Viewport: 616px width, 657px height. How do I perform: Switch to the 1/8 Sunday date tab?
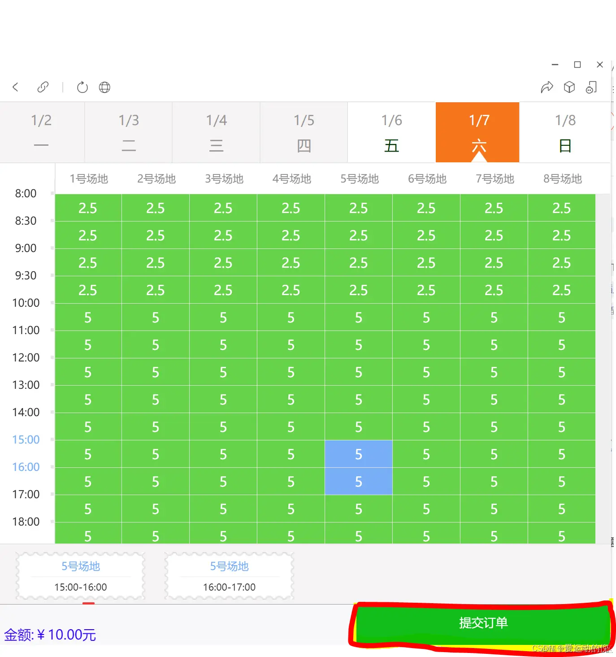pos(565,132)
